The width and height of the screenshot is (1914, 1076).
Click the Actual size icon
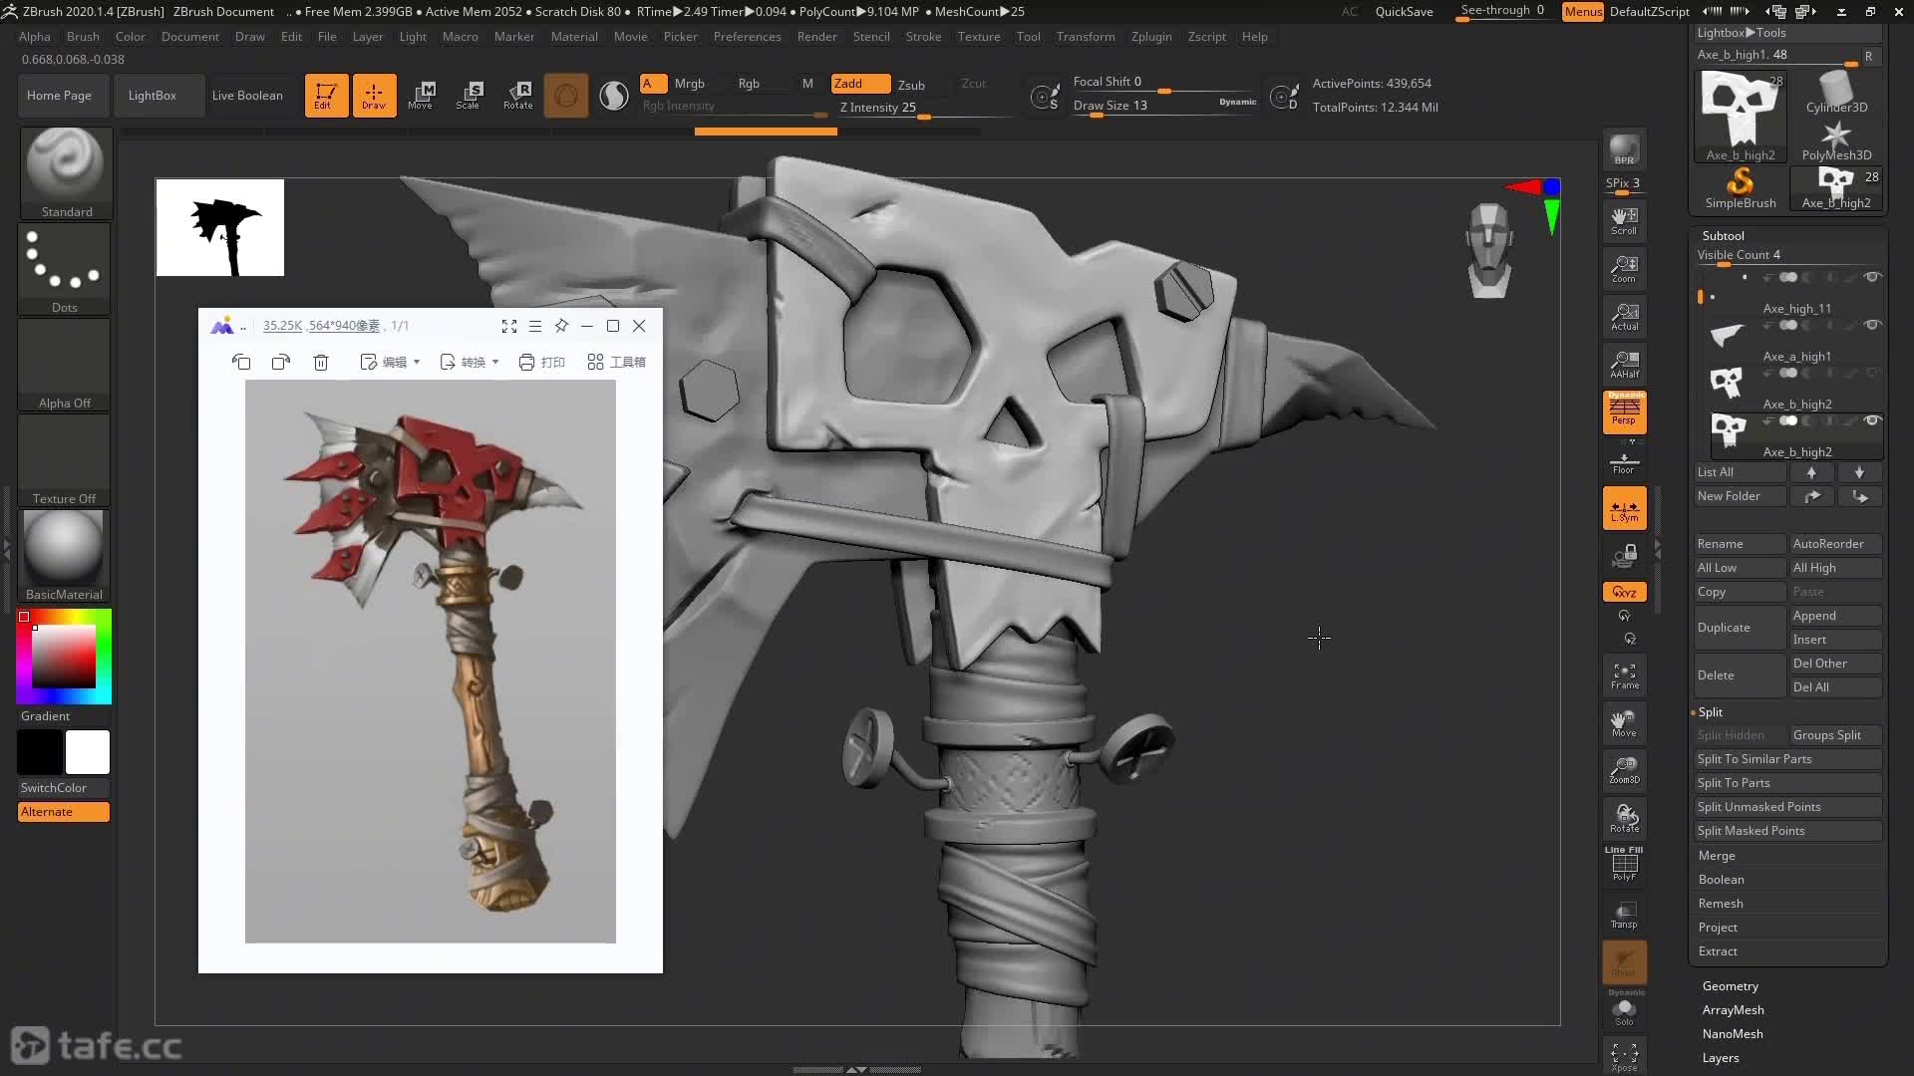[x=1624, y=316]
